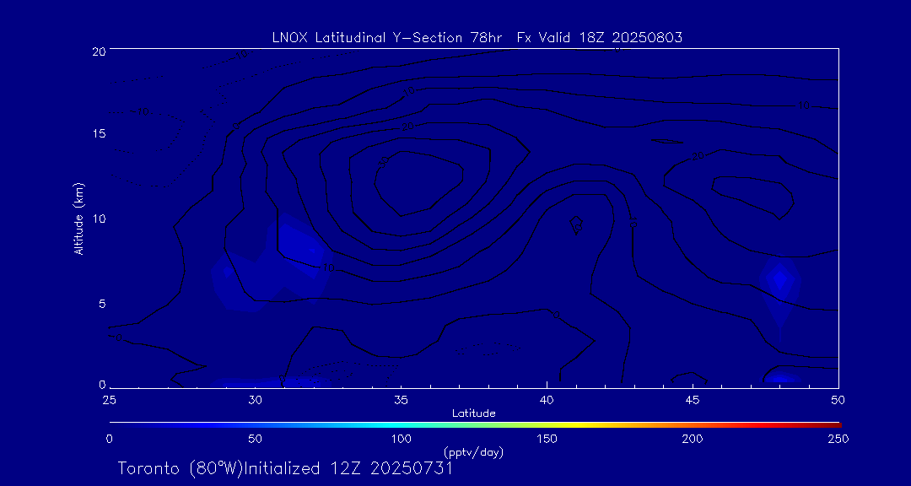This screenshot has width=911, height=486.
Task: Click the 20 altitude tick label
Action: click(x=97, y=51)
